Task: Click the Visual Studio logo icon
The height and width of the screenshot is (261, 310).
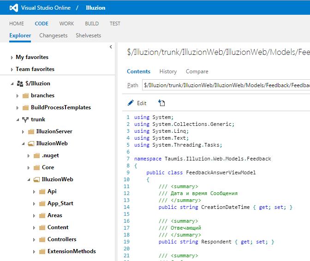Action: pyautogui.click(x=14, y=8)
